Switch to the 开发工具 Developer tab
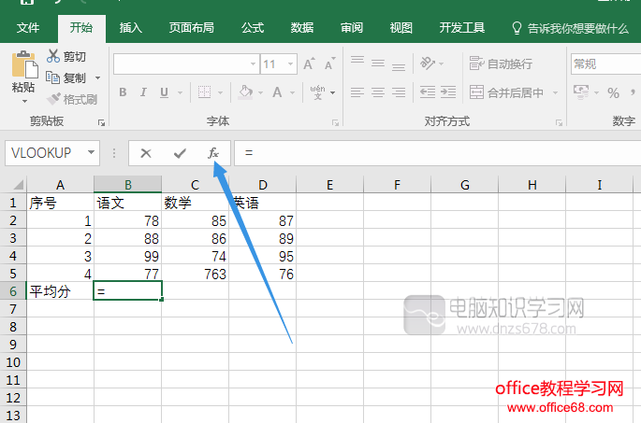Viewport: 641px width, 423px height. click(x=462, y=28)
